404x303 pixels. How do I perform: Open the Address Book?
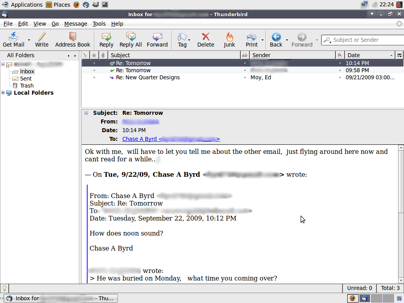click(x=73, y=40)
